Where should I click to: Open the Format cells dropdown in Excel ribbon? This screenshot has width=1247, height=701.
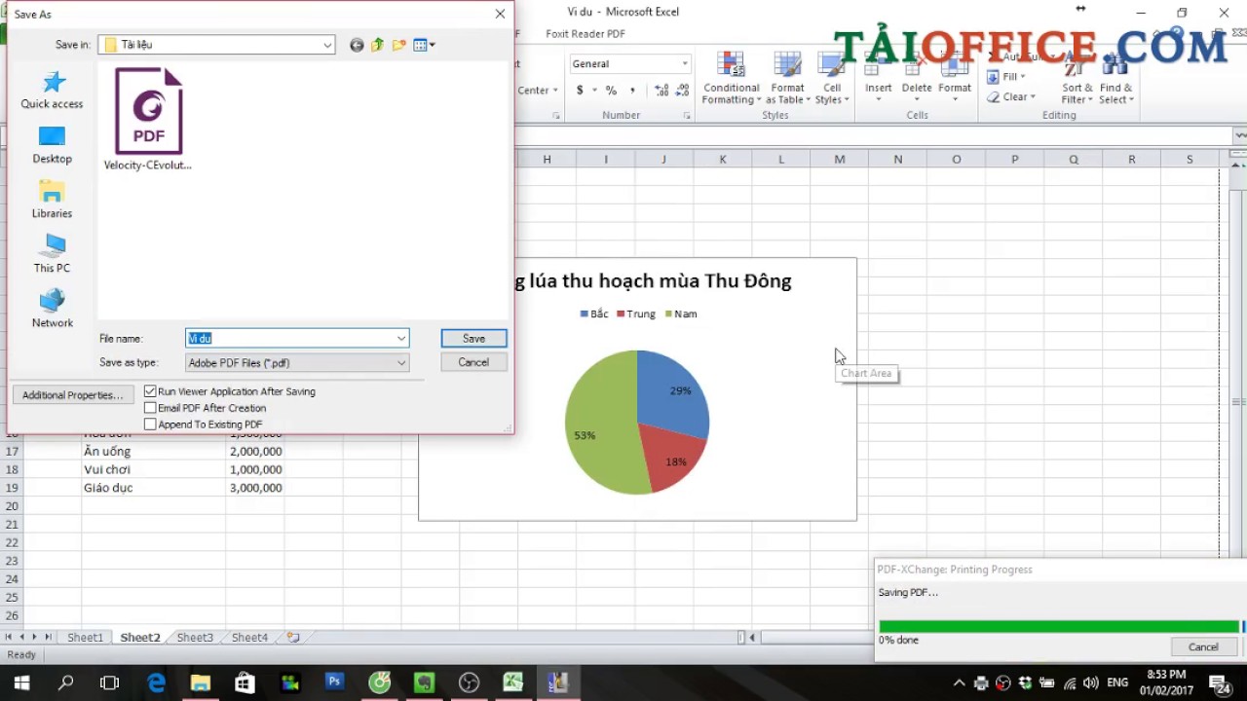pyautogui.click(x=955, y=79)
